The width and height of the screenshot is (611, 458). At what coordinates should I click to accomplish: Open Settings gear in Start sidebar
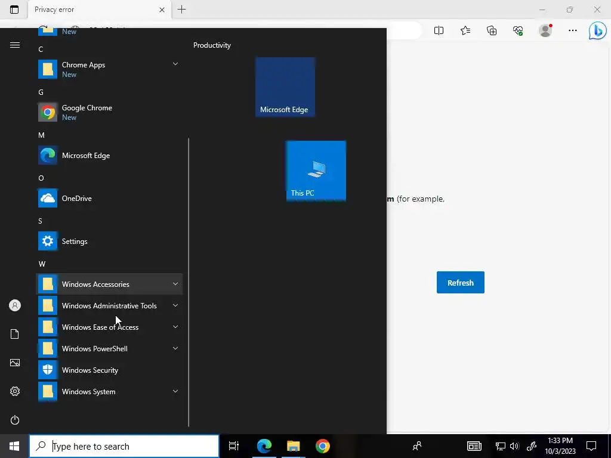(x=15, y=391)
